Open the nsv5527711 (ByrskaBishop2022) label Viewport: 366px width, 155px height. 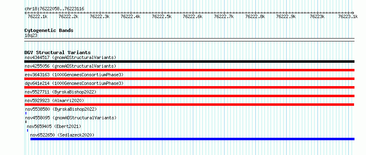(x=60, y=92)
